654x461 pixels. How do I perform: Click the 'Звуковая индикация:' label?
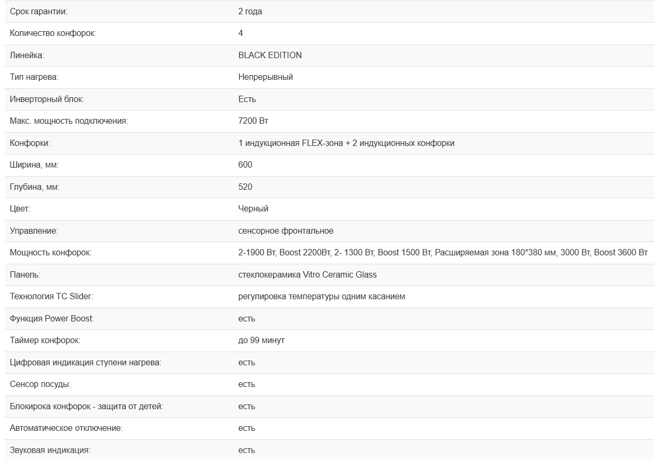[50, 450]
